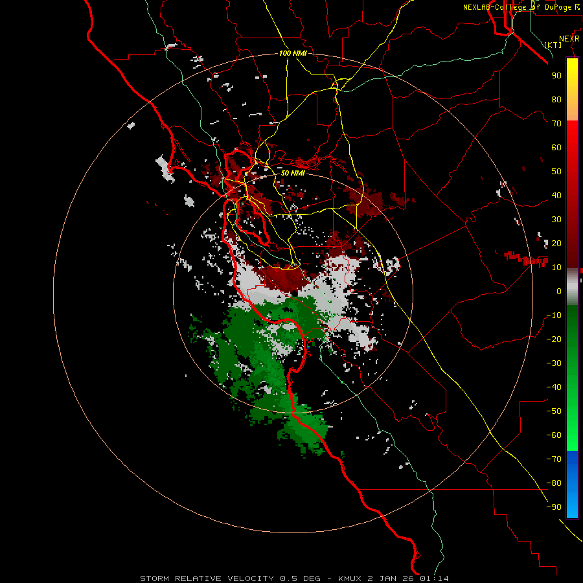583x583 pixels.
Task: Click the "0.5 DEG" elevation text in footer
Action: (x=300, y=578)
